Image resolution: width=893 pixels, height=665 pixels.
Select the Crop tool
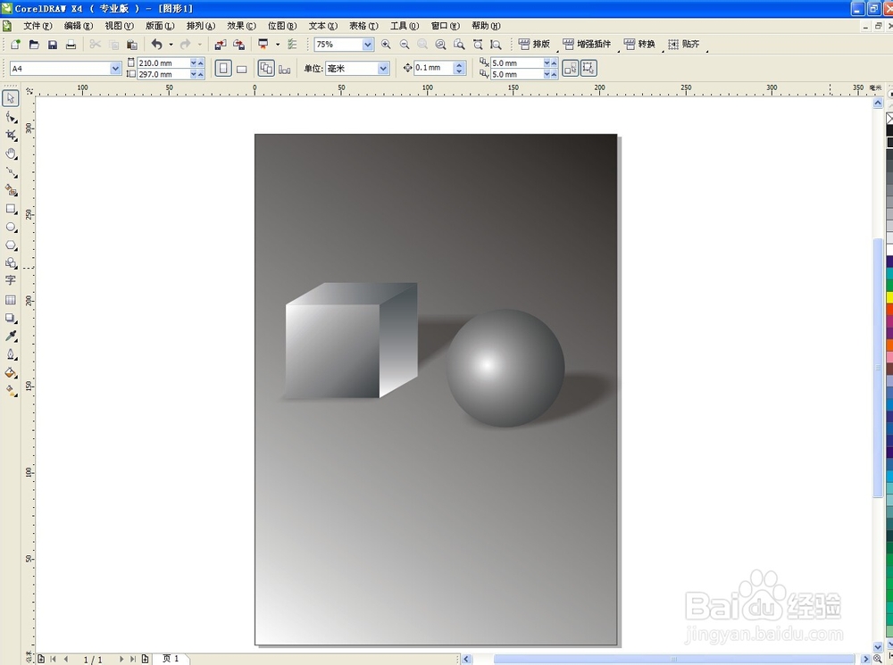pos(11,136)
